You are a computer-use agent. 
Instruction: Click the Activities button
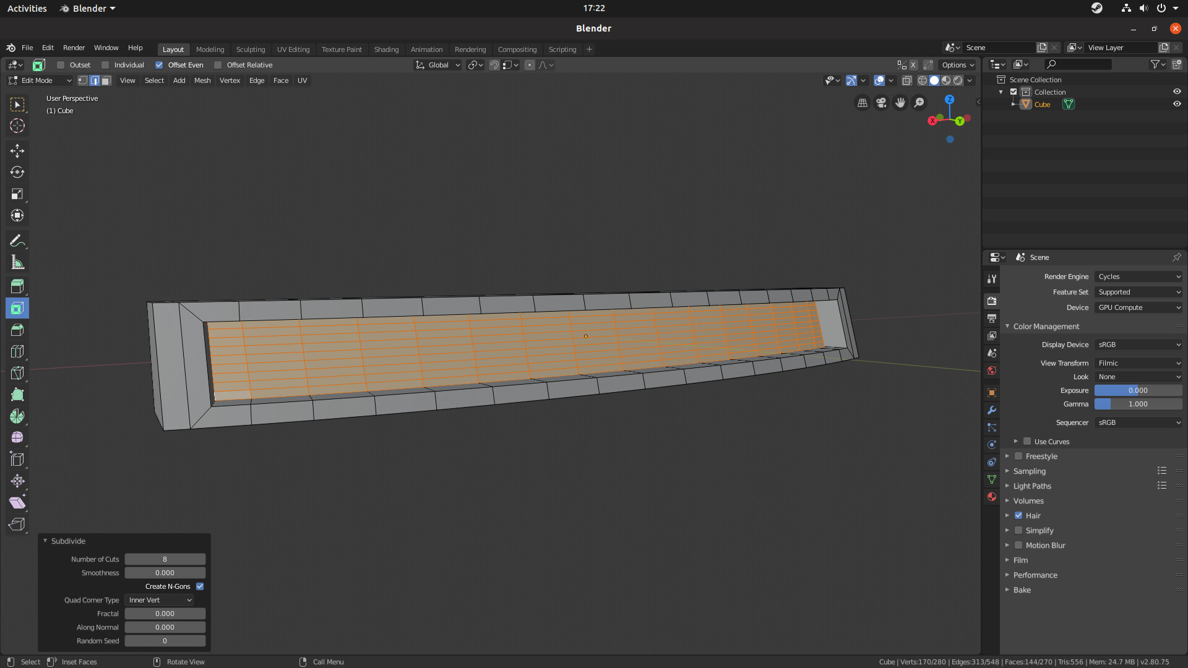click(x=27, y=8)
